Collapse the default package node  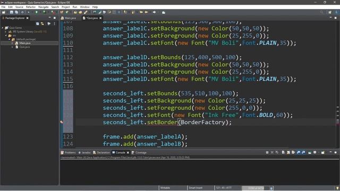pyautogui.click(x=9, y=39)
